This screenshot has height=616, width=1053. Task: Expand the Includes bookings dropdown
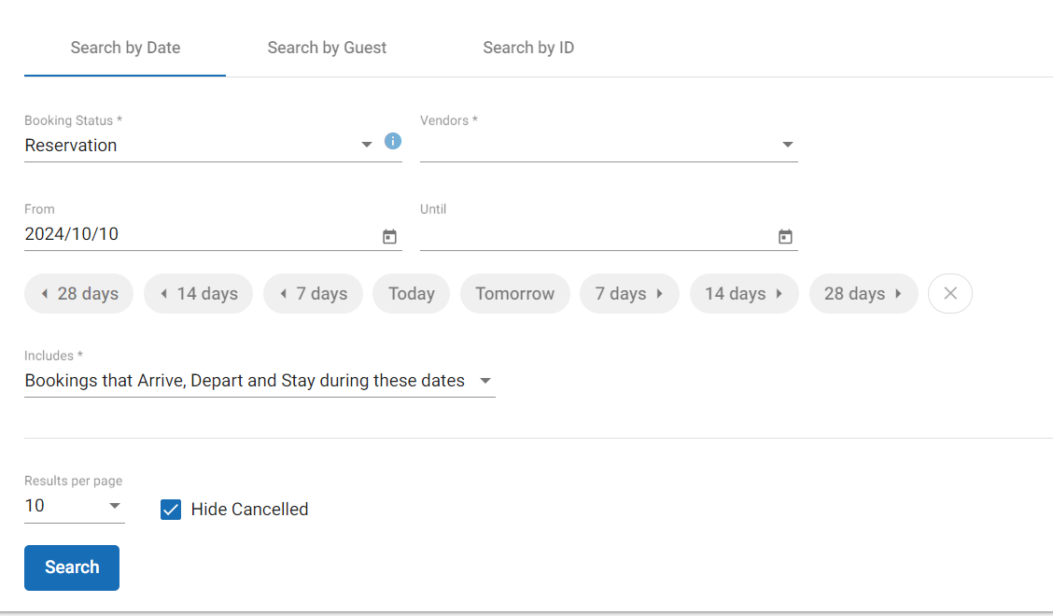coord(484,381)
